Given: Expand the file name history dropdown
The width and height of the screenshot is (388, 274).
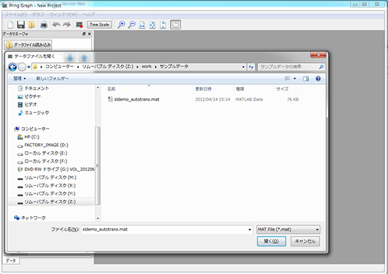Looking at the screenshot, I should pyautogui.click(x=250, y=230).
